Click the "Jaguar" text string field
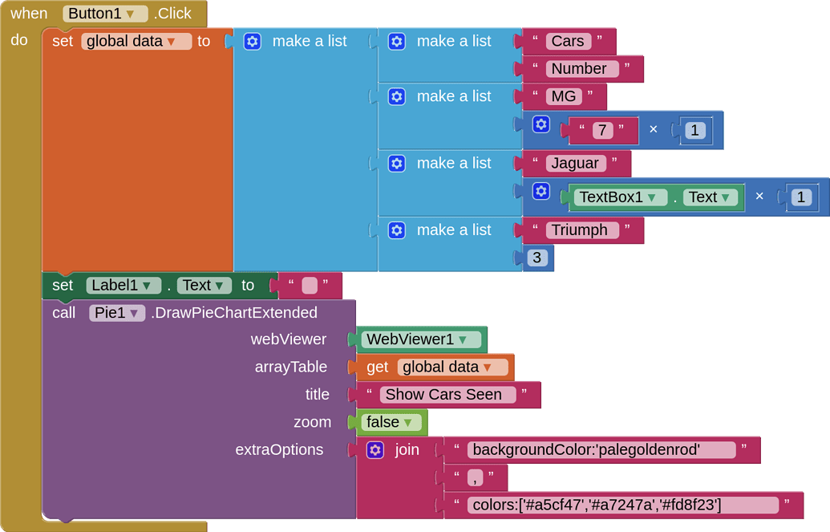The height and width of the screenshot is (532, 830). click(576, 163)
